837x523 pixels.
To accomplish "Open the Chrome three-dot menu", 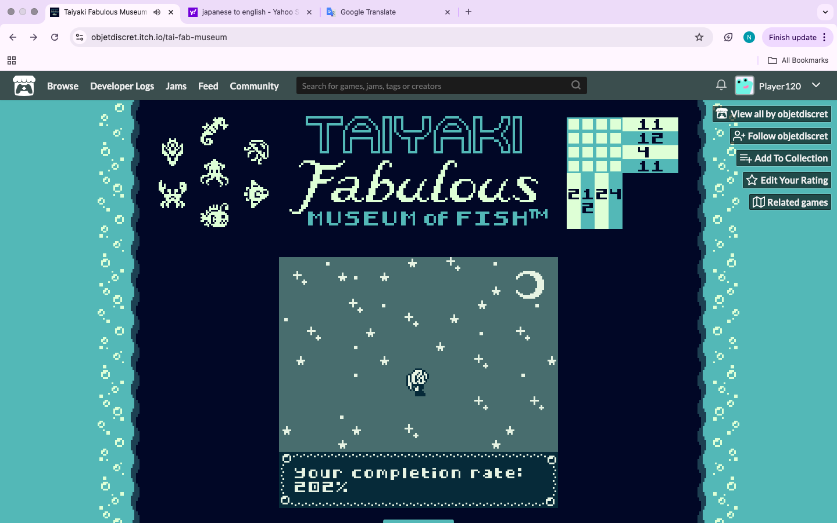I will click(824, 37).
